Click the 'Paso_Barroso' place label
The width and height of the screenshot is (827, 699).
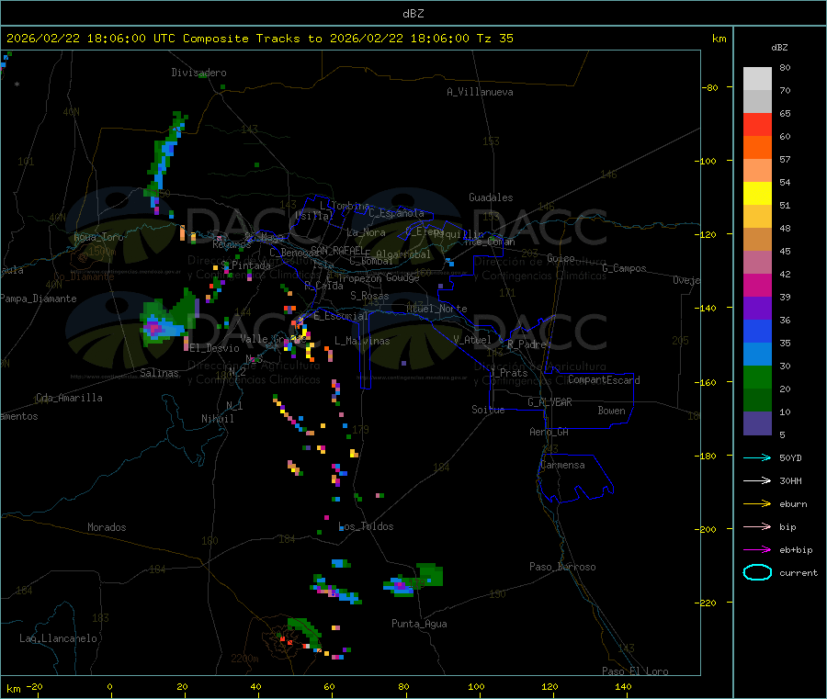(x=562, y=567)
